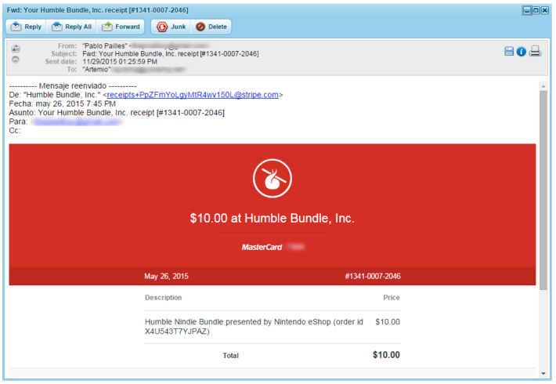Click the "May 26, 2015" receipt date
This screenshot has width=556, height=384.
click(x=166, y=276)
